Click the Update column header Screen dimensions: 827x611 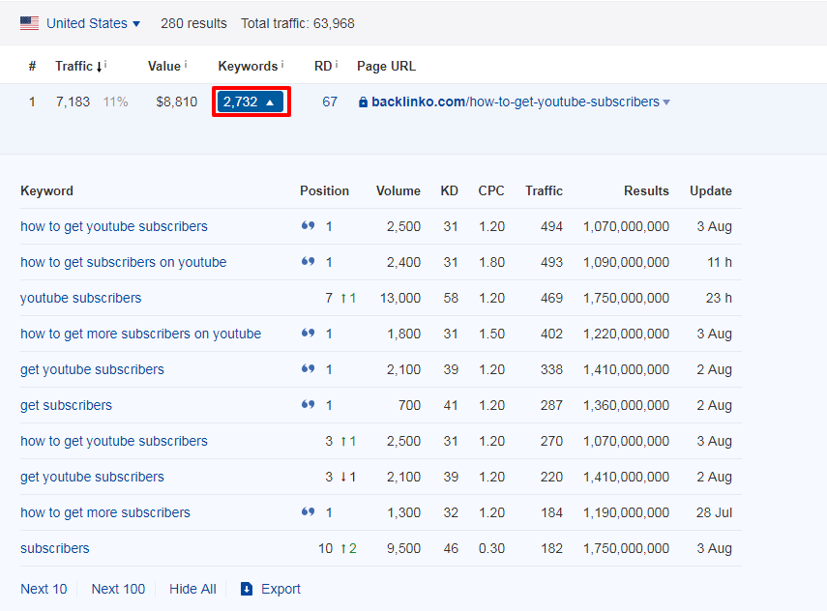[x=710, y=190]
